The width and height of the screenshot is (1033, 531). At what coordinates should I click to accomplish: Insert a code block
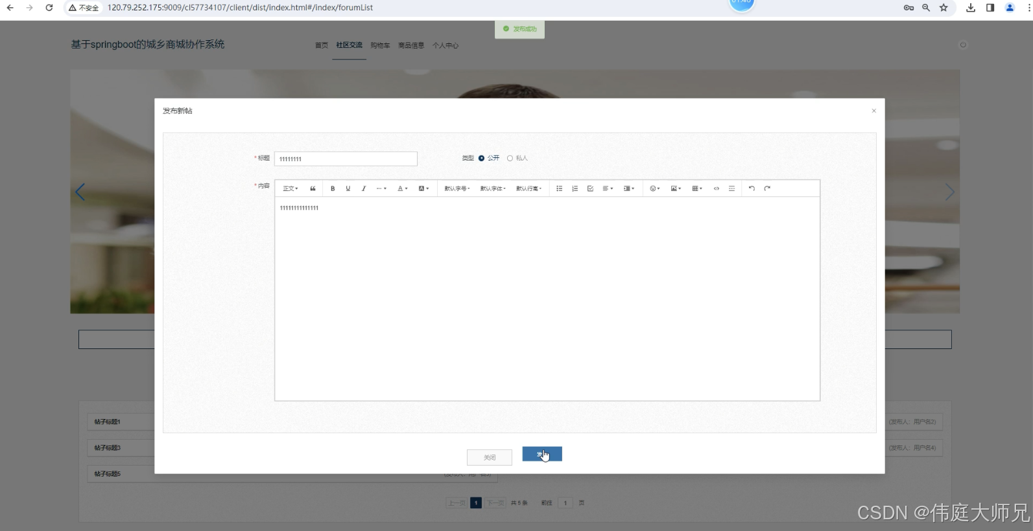click(x=717, y=188)
